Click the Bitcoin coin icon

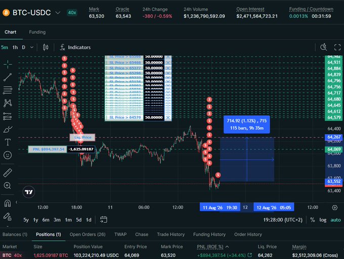(x=6, y=13)
